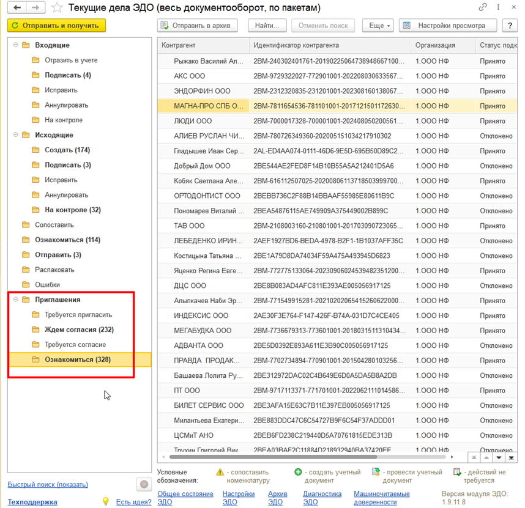This screenshot has width=525, height=508.
Task: Select the ЛЮДИ ООО row
Action: (337, 121)
